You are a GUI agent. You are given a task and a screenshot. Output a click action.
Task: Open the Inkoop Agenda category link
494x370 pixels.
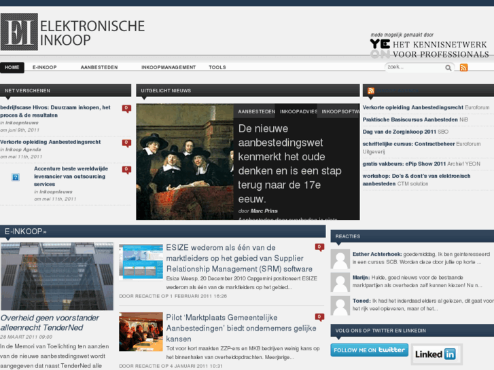23,149
